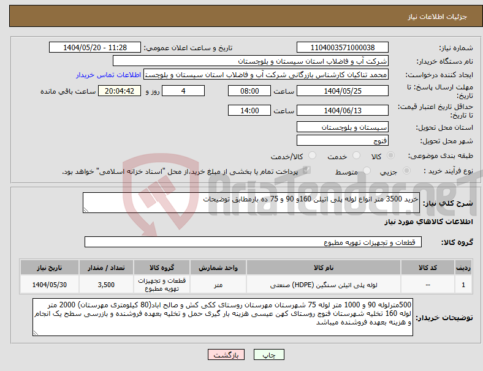Click the request creator name field
Screen dimensions: 483x371
pos(266,75)
